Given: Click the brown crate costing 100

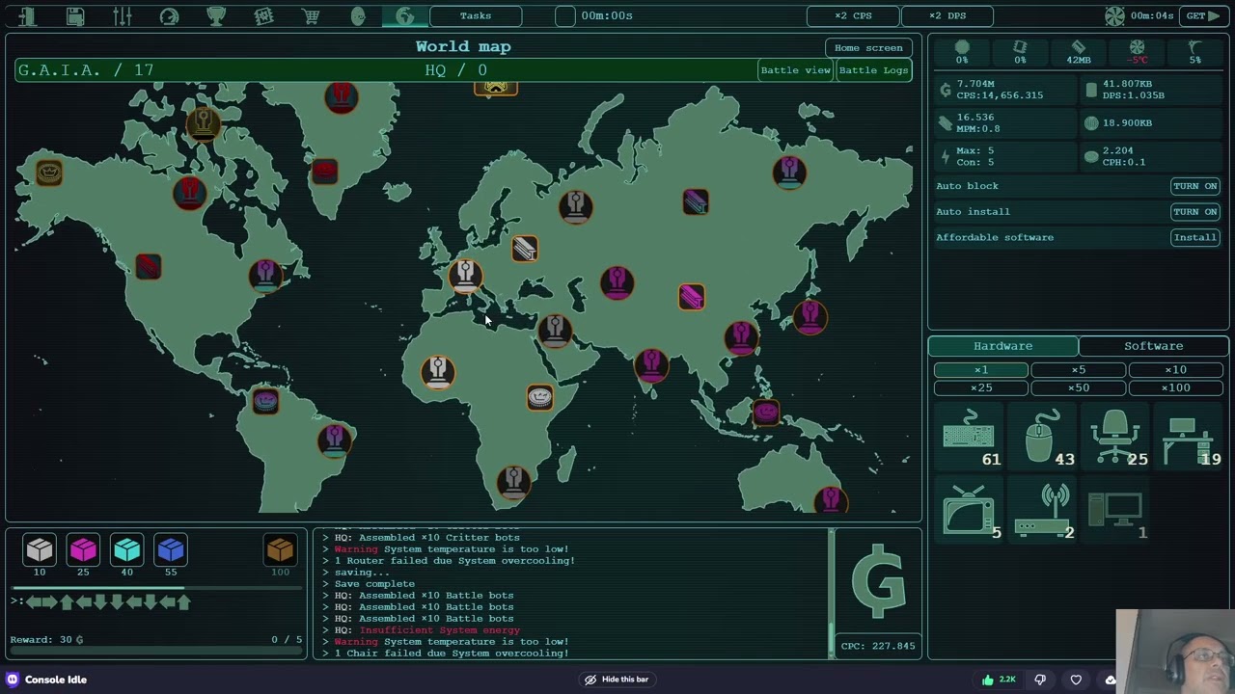Looking at the screenshot, I should [x=280, y=549].
